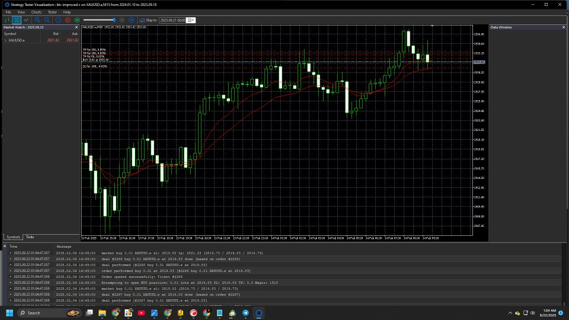Zoom out of the chart

46,20
